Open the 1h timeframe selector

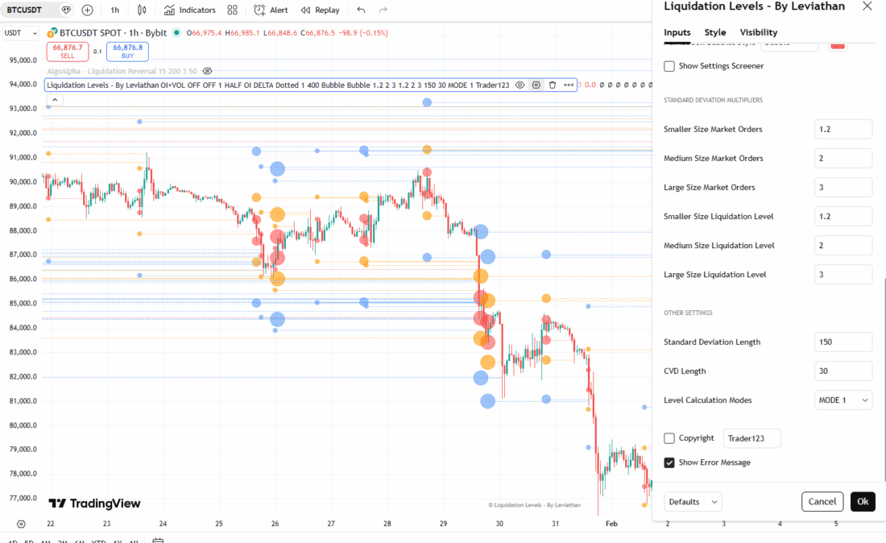pos(114,10)
